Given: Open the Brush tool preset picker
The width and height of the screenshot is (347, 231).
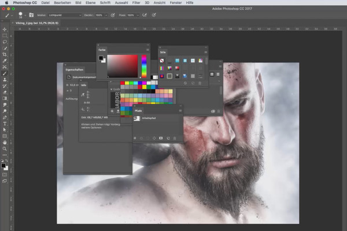Looking at the screenshot, I should coord(9,15).
